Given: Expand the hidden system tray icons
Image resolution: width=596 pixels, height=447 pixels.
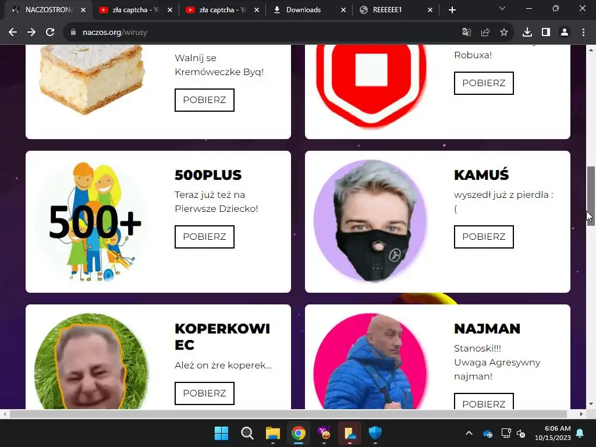Looking at the screenshot, I should (469, 433).
